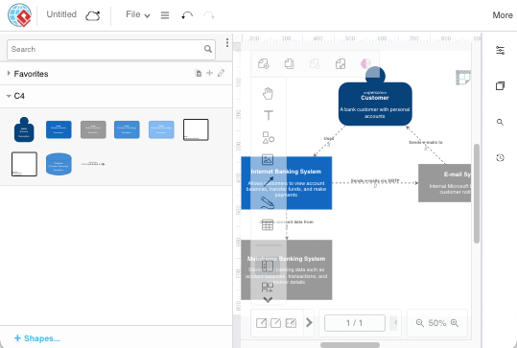The height and width of the screenshot is (348, 517).
Task: Expand tool palette with down chevron
Action: pyautogui.click(x=268, y=300)
